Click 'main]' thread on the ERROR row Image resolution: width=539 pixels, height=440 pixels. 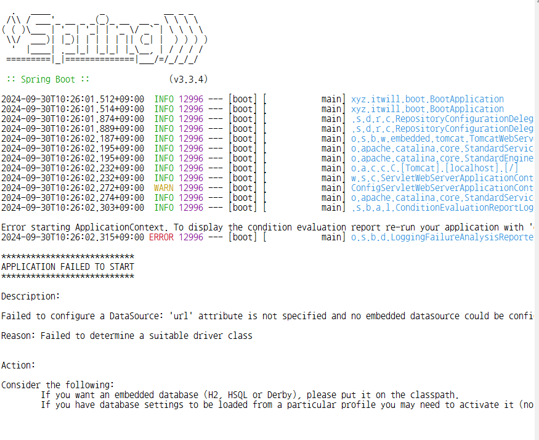tap(333, 237)
